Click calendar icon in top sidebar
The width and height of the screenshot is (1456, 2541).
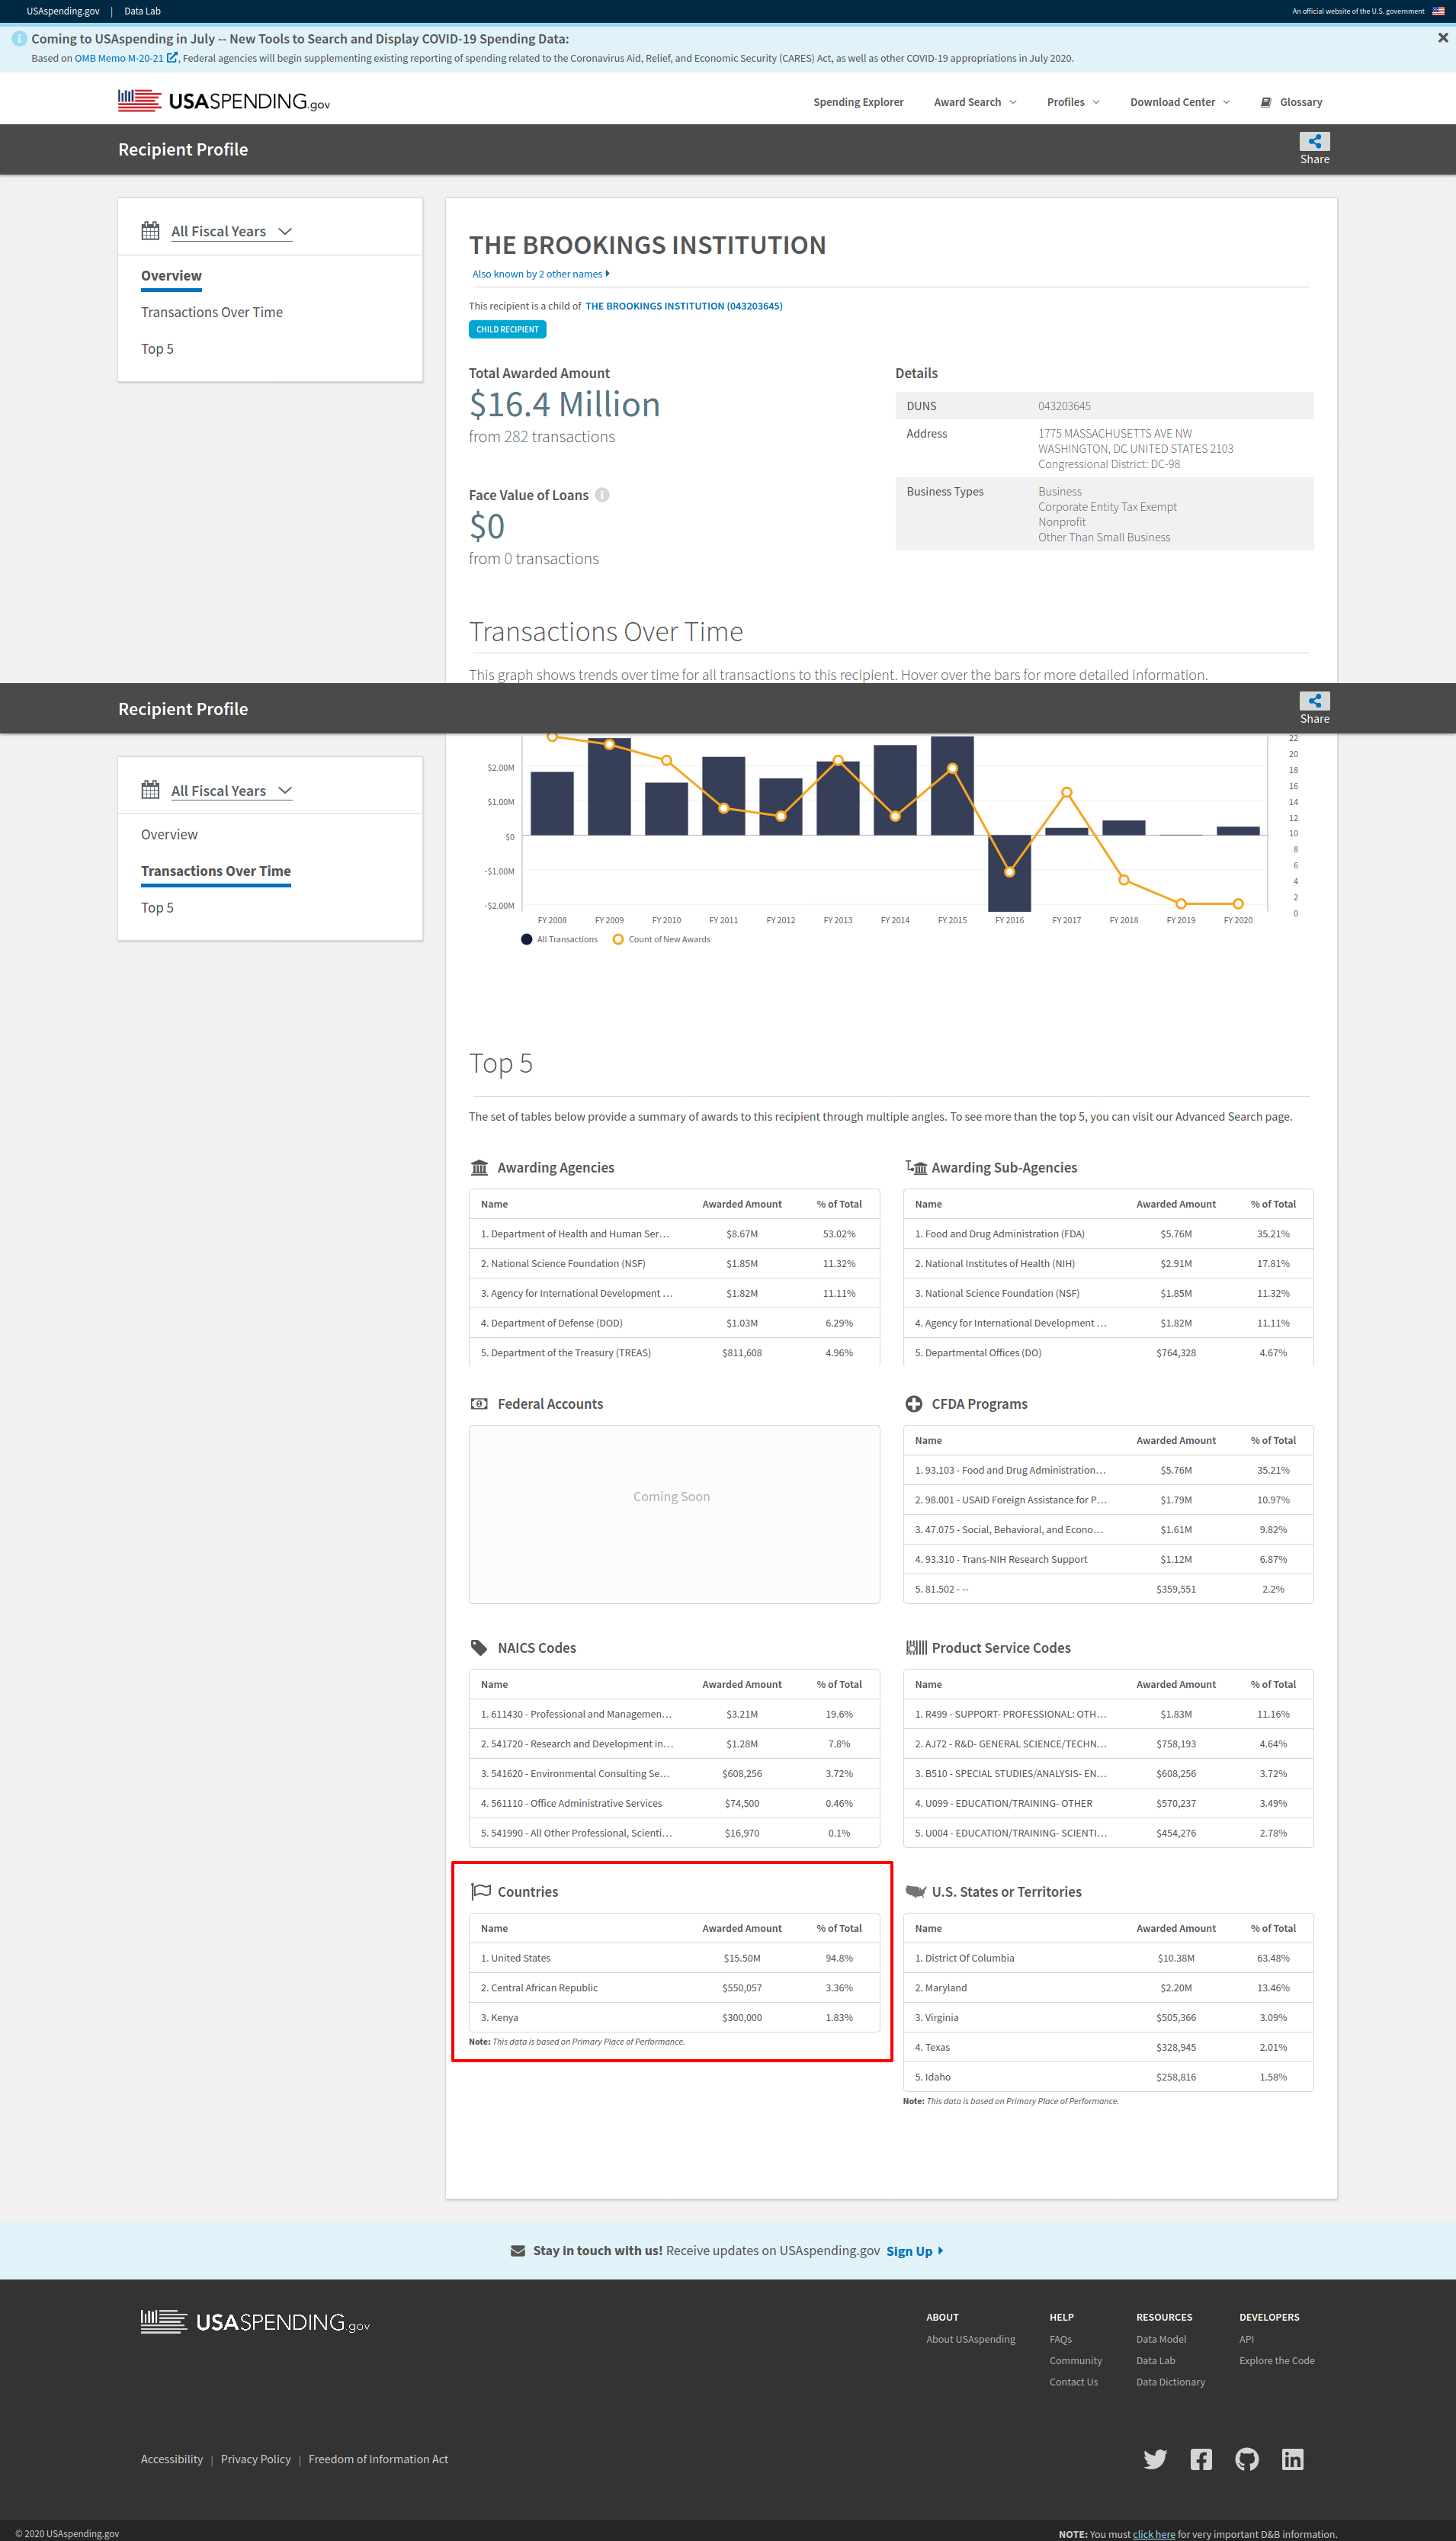pyautogui.click(x=150, y=231)
